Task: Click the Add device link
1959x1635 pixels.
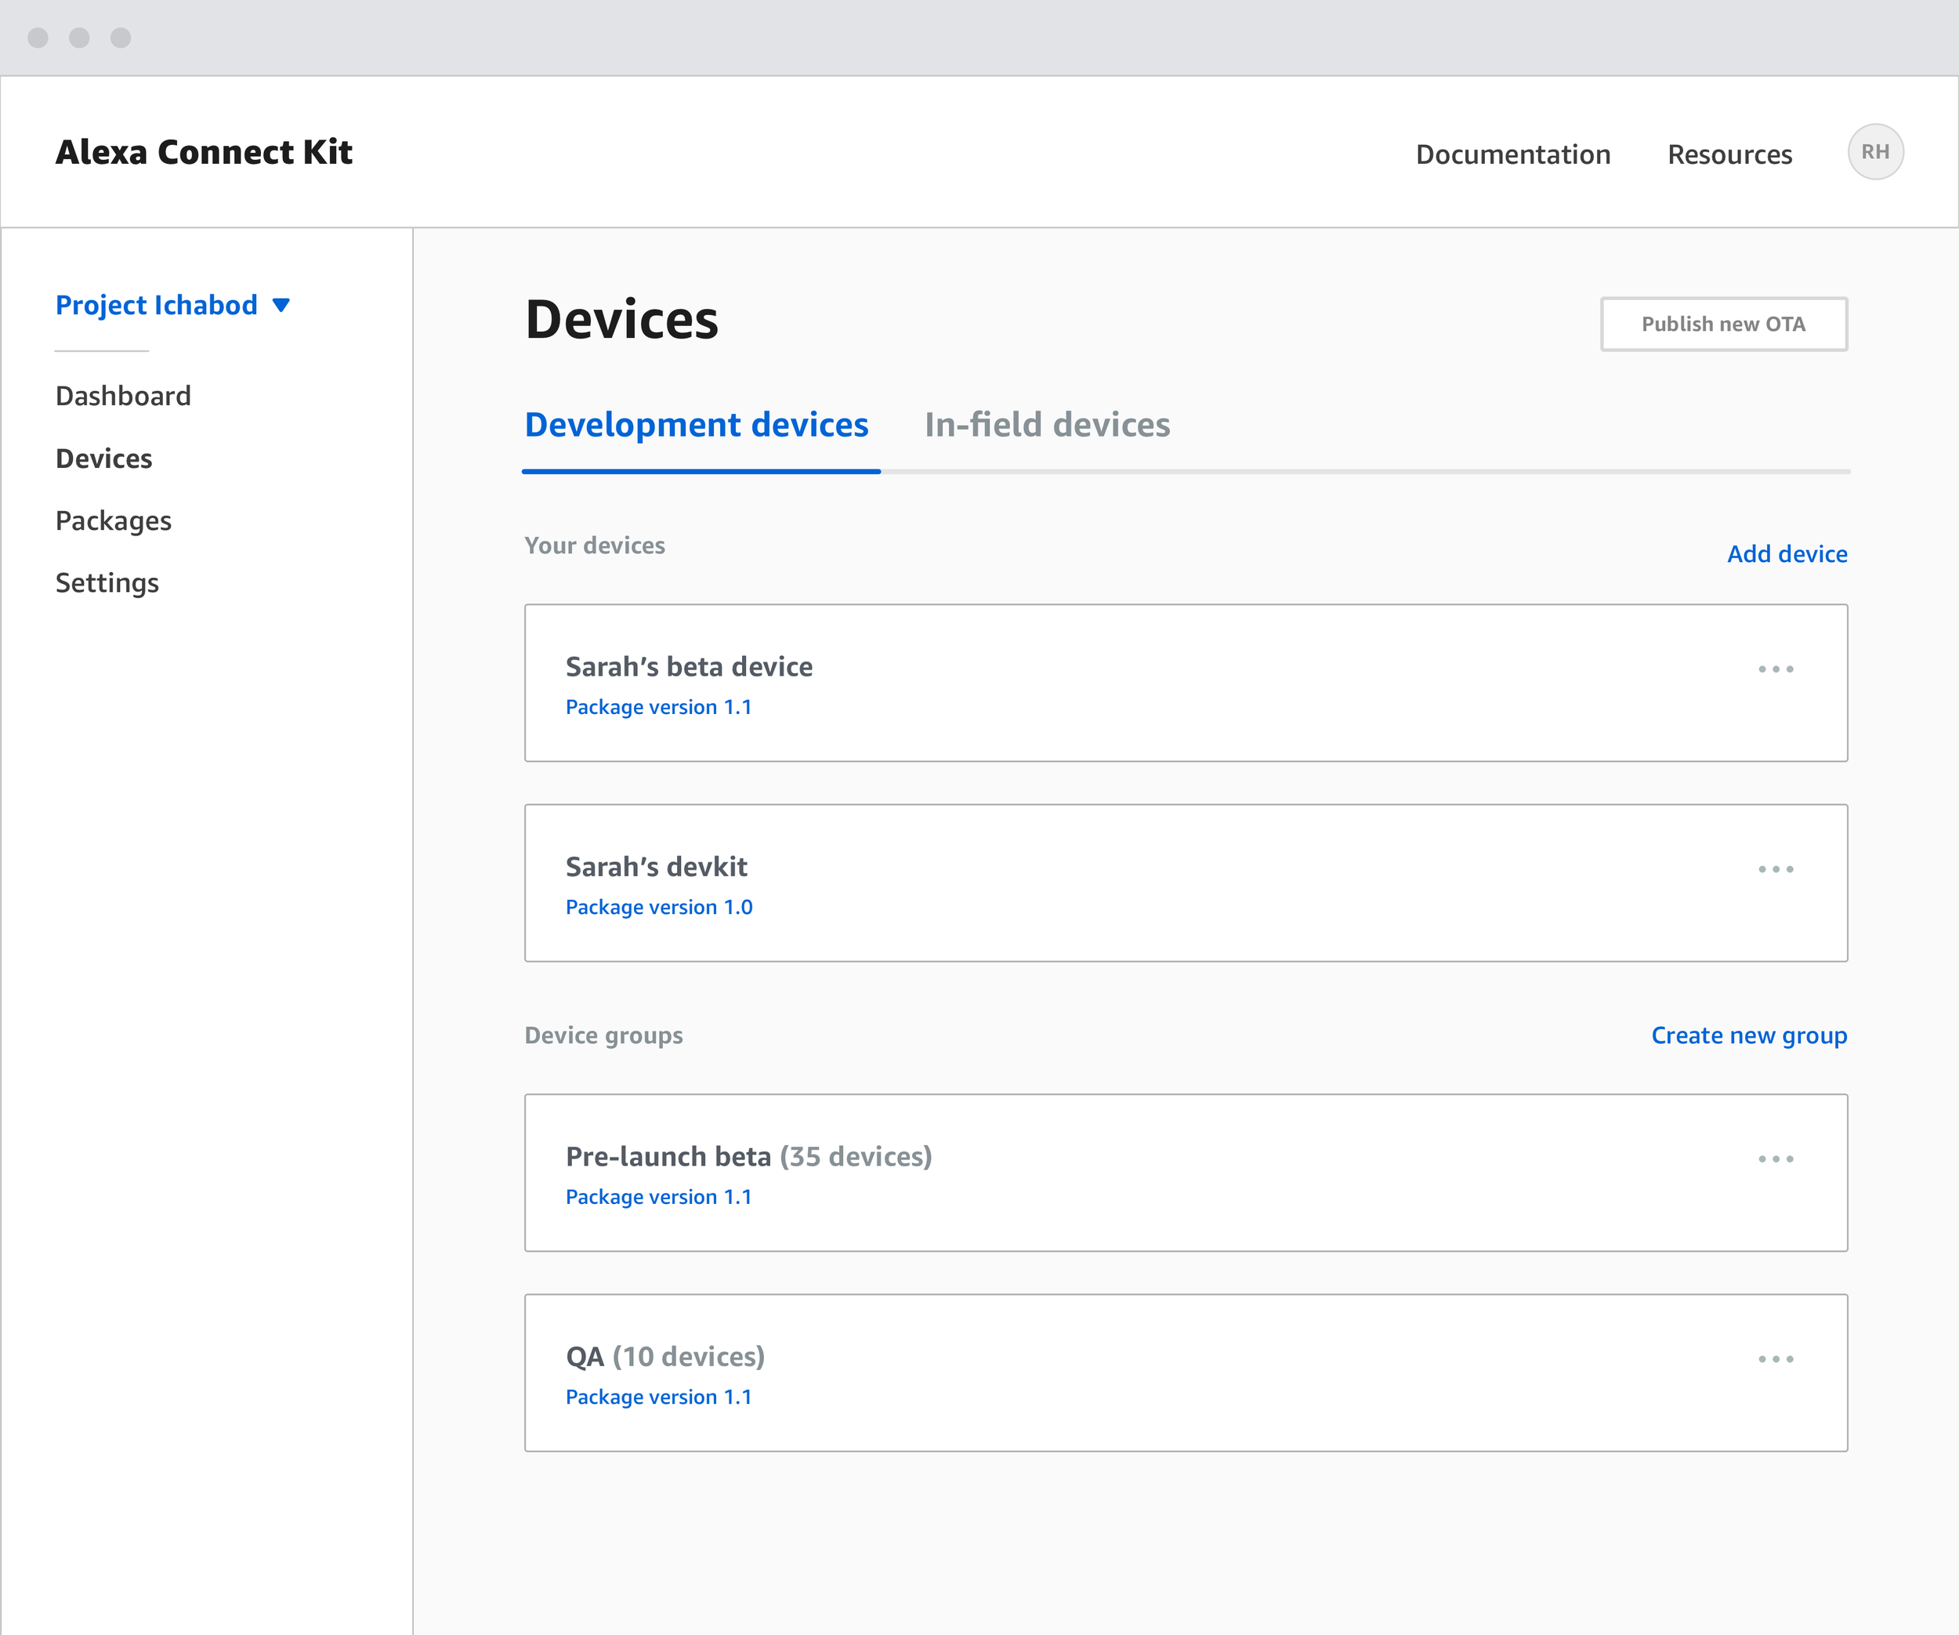Action: [1787, 553]
